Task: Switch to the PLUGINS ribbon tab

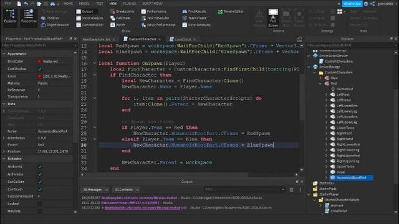Action: tap(129, 4)
